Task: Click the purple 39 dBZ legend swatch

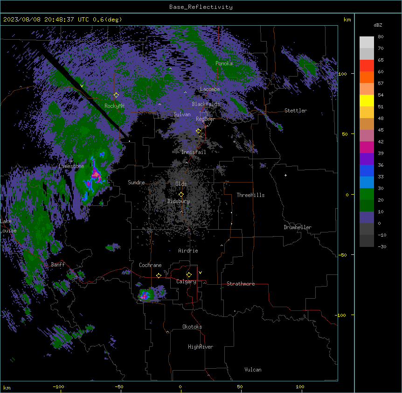Action: (367, 159)
